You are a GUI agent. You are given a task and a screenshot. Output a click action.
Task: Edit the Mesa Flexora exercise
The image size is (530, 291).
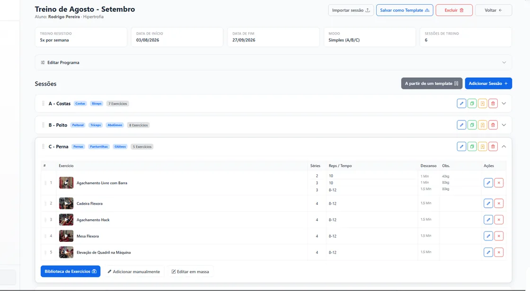pyautogui.click(x=488, y=236)
